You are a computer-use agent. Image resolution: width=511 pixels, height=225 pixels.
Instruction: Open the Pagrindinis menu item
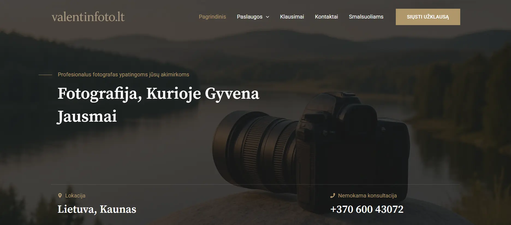pyautogui.click(x=212, y=17)
